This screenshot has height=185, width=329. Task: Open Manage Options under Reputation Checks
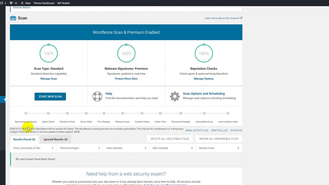[204, 79]
